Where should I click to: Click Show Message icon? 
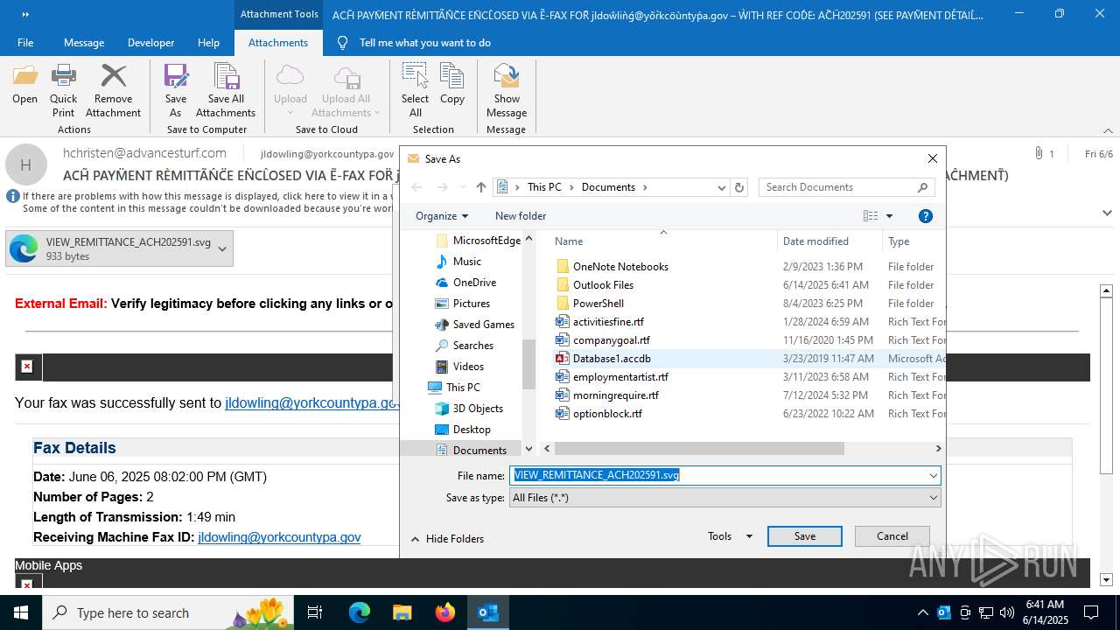pyautogui.click(x=507, y=91)
